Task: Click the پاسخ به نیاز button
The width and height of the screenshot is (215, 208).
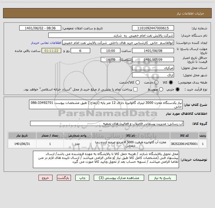Action: 162,178
